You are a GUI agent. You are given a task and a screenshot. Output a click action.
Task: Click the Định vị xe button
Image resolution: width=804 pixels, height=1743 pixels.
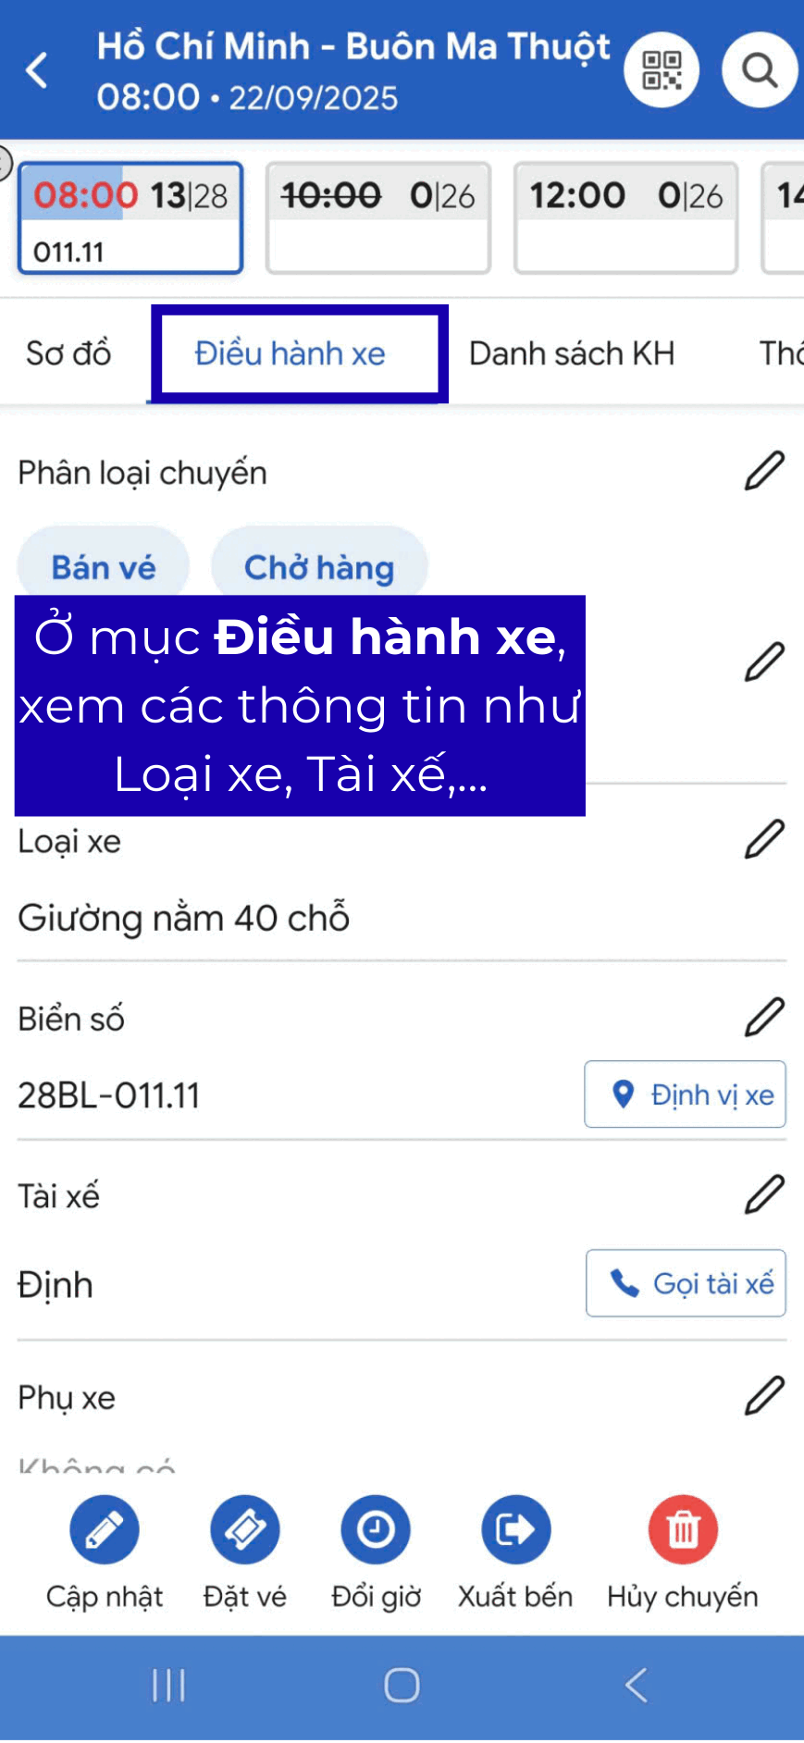pos(685,1094)
